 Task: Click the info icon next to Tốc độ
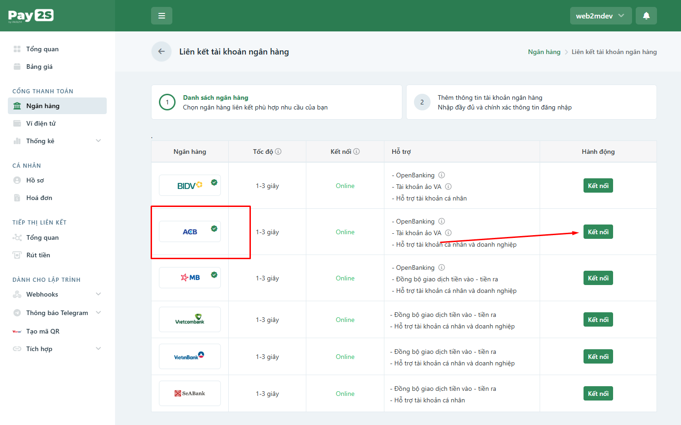click(279, 152)
